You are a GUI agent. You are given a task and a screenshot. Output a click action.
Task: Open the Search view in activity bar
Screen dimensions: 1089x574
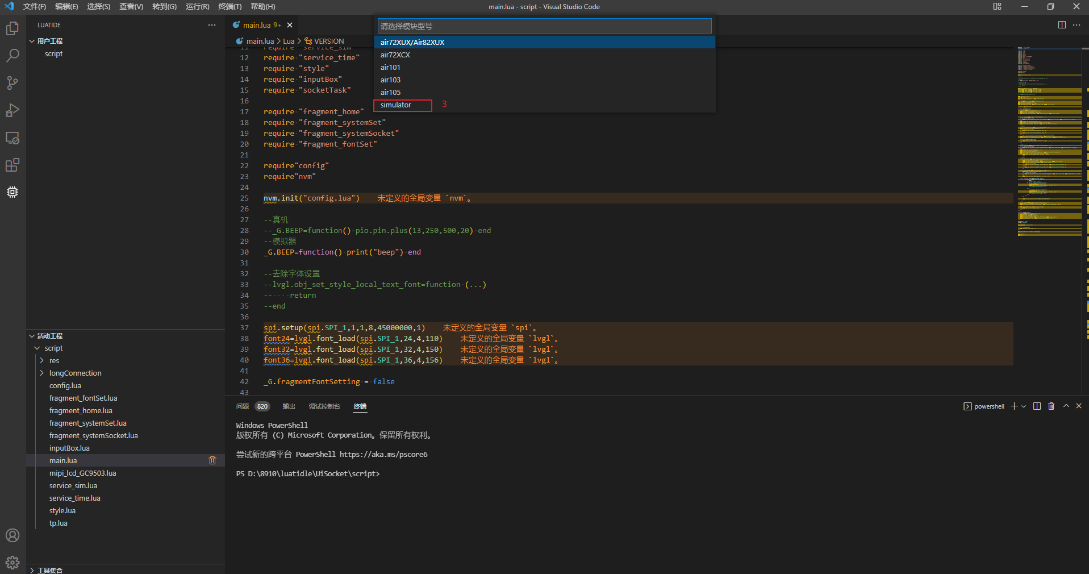[12, 56]
